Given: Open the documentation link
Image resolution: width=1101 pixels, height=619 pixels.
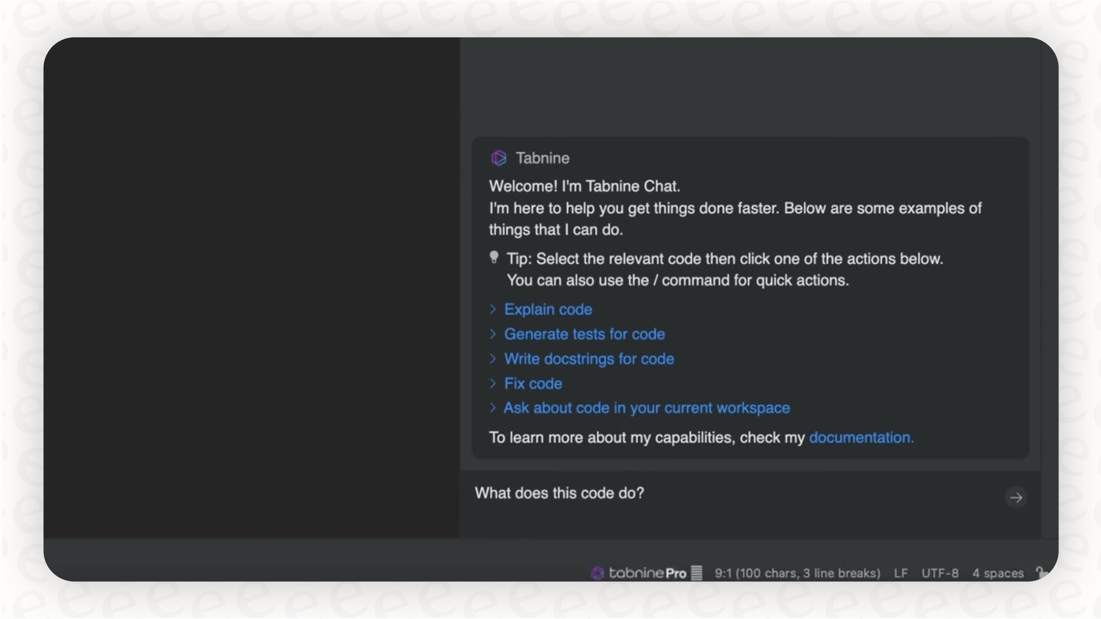Looking at the screenshot, I should tap(860, 437).
